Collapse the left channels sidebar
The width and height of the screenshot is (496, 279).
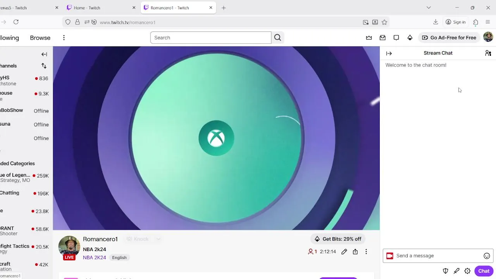[x=44, y=54]
